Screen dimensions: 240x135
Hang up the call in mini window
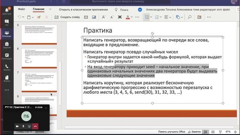[35, 126]
